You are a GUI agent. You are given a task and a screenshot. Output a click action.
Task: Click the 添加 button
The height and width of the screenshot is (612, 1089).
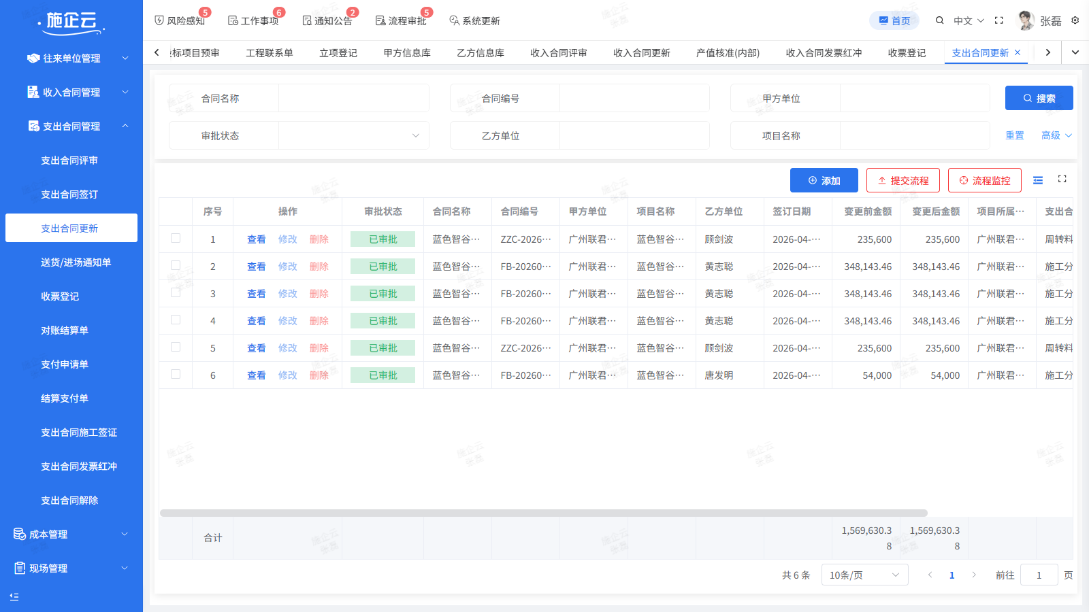[x=824, y=180]
